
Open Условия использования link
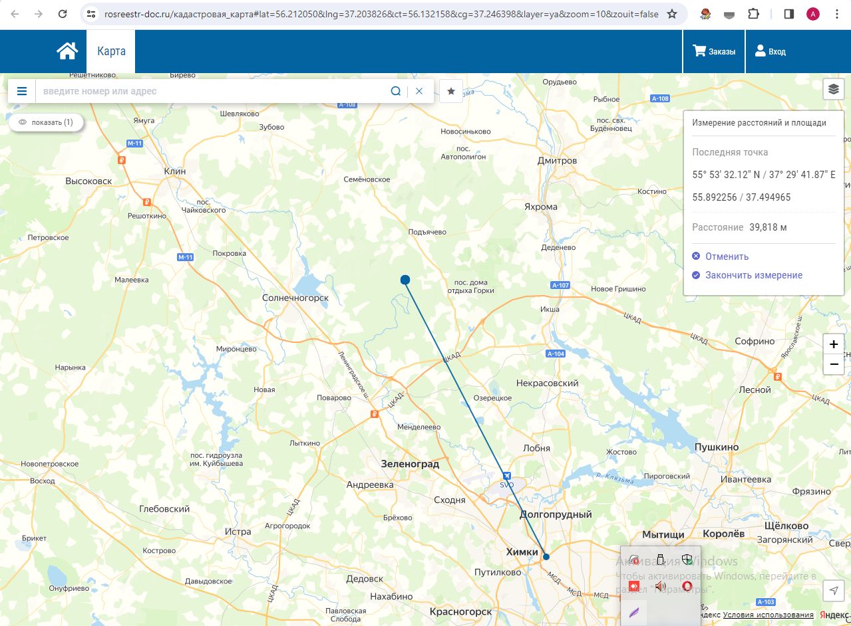pyautogui.click(x=768, y=615)
